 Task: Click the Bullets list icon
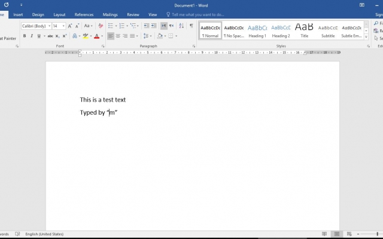tap(111, 26)
